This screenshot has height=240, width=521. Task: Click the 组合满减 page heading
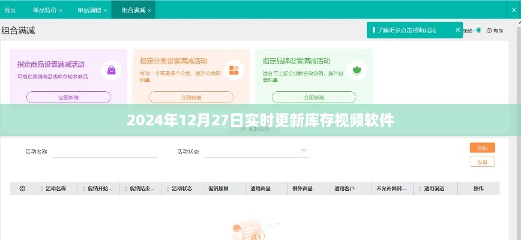18,31
